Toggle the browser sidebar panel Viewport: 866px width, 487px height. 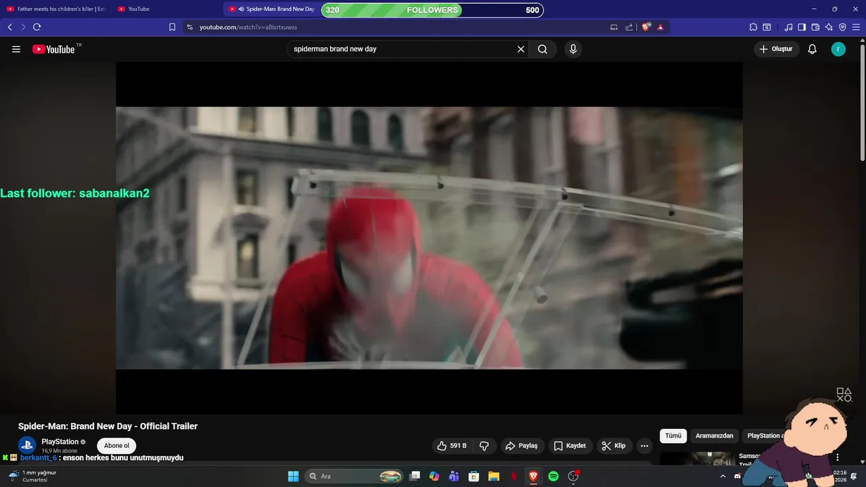(x=802, y=27)
